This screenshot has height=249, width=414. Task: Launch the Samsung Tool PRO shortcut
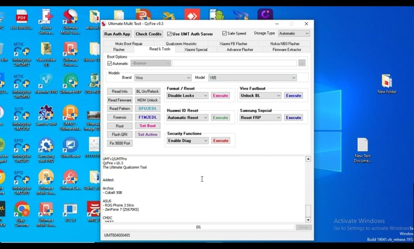(x=46, y=146)
